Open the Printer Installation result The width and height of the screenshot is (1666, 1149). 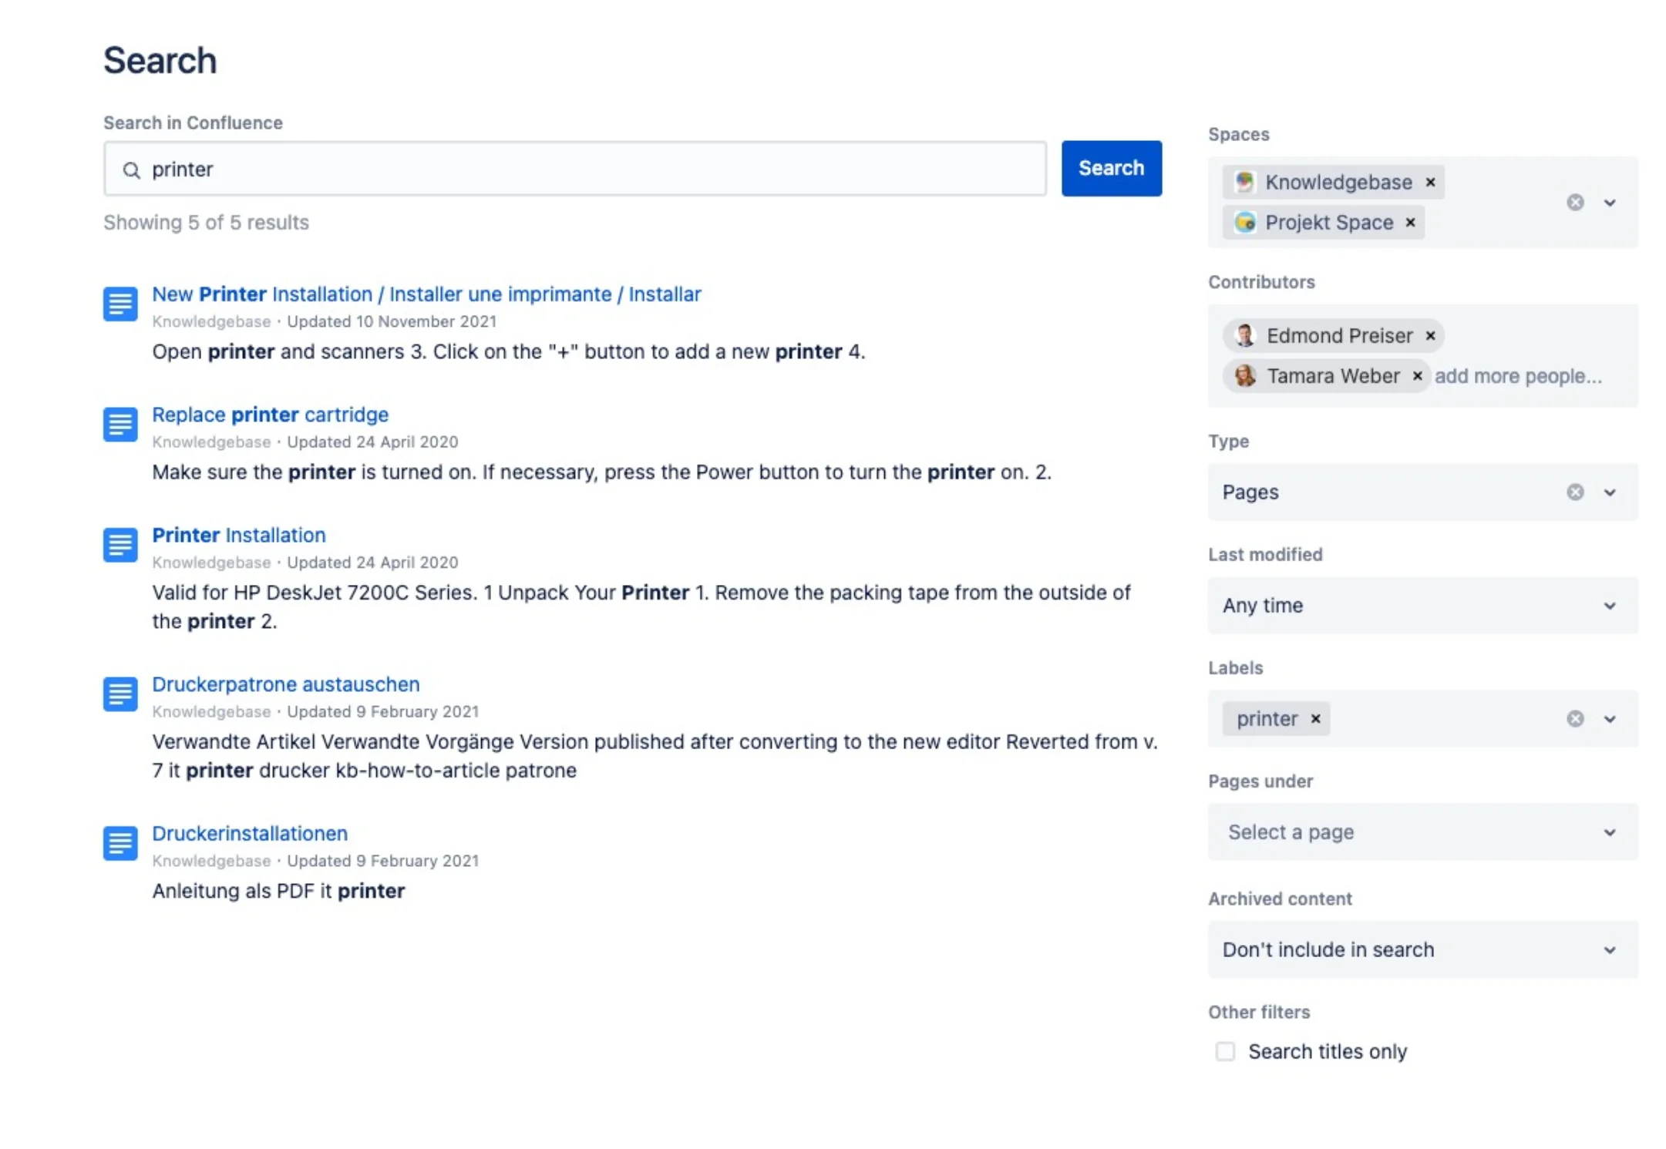tap(239, 536)
